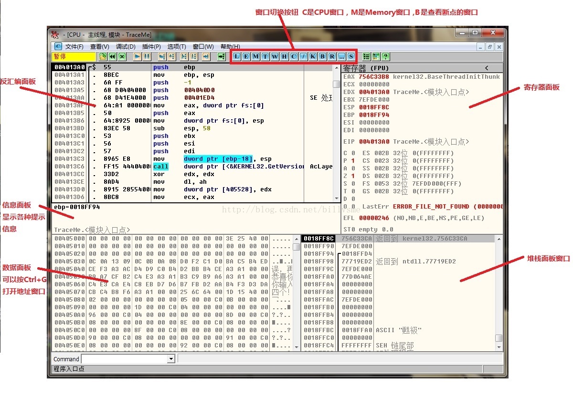The image size is (573, 409).
Task: Open Executable modules with E button
Action: coord(246,56)
